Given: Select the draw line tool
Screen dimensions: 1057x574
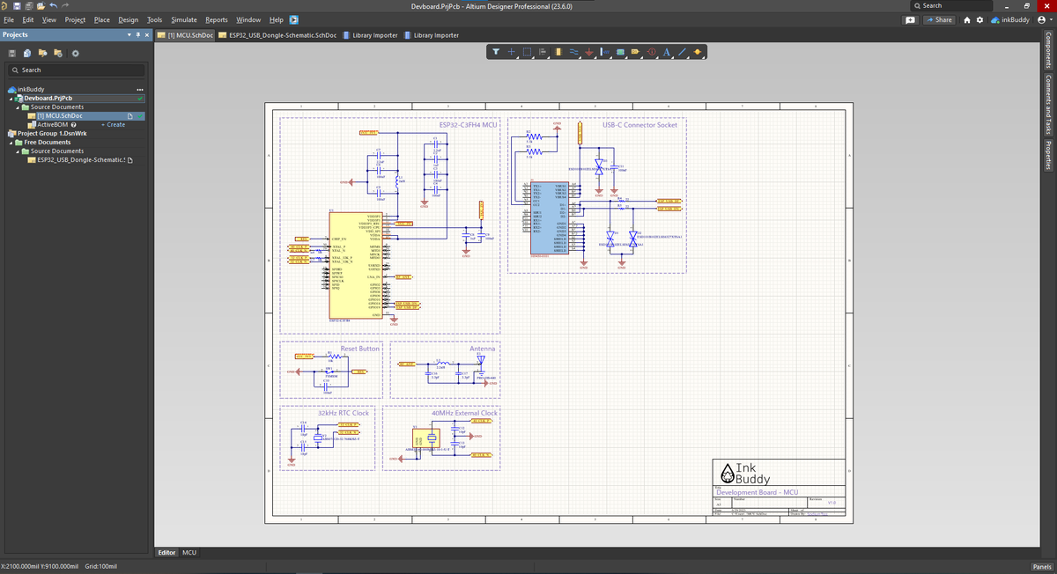Looking at the screenshot, I should (682, 52).
